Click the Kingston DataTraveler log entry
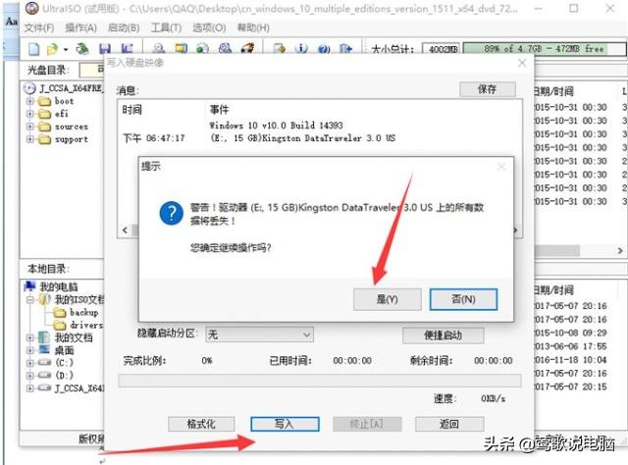 coord(303,138)
